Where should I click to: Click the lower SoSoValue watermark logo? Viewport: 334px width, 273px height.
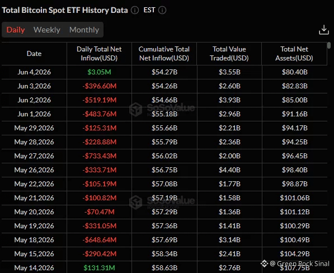click(136, 202)
